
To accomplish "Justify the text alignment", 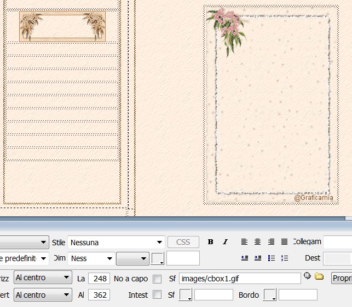I will pyautogui.click(x=284, y=242).
